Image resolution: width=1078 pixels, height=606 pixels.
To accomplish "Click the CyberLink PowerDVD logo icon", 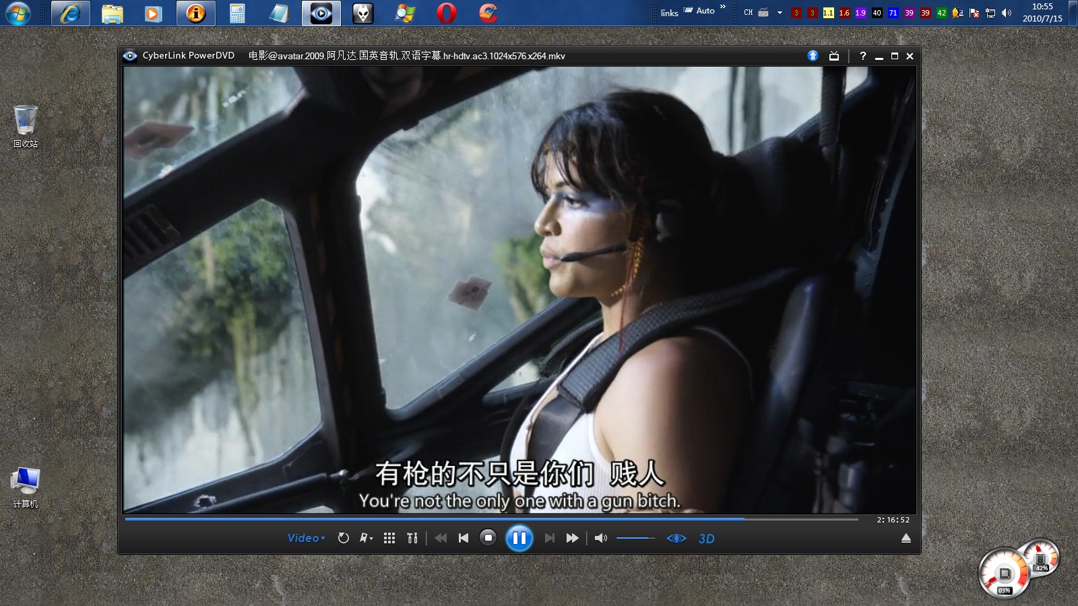I will pos(130,56).
